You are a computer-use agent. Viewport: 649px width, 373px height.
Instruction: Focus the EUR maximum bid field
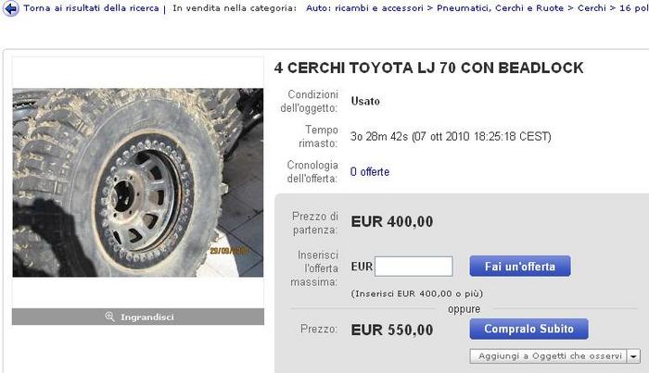point(414,267)
